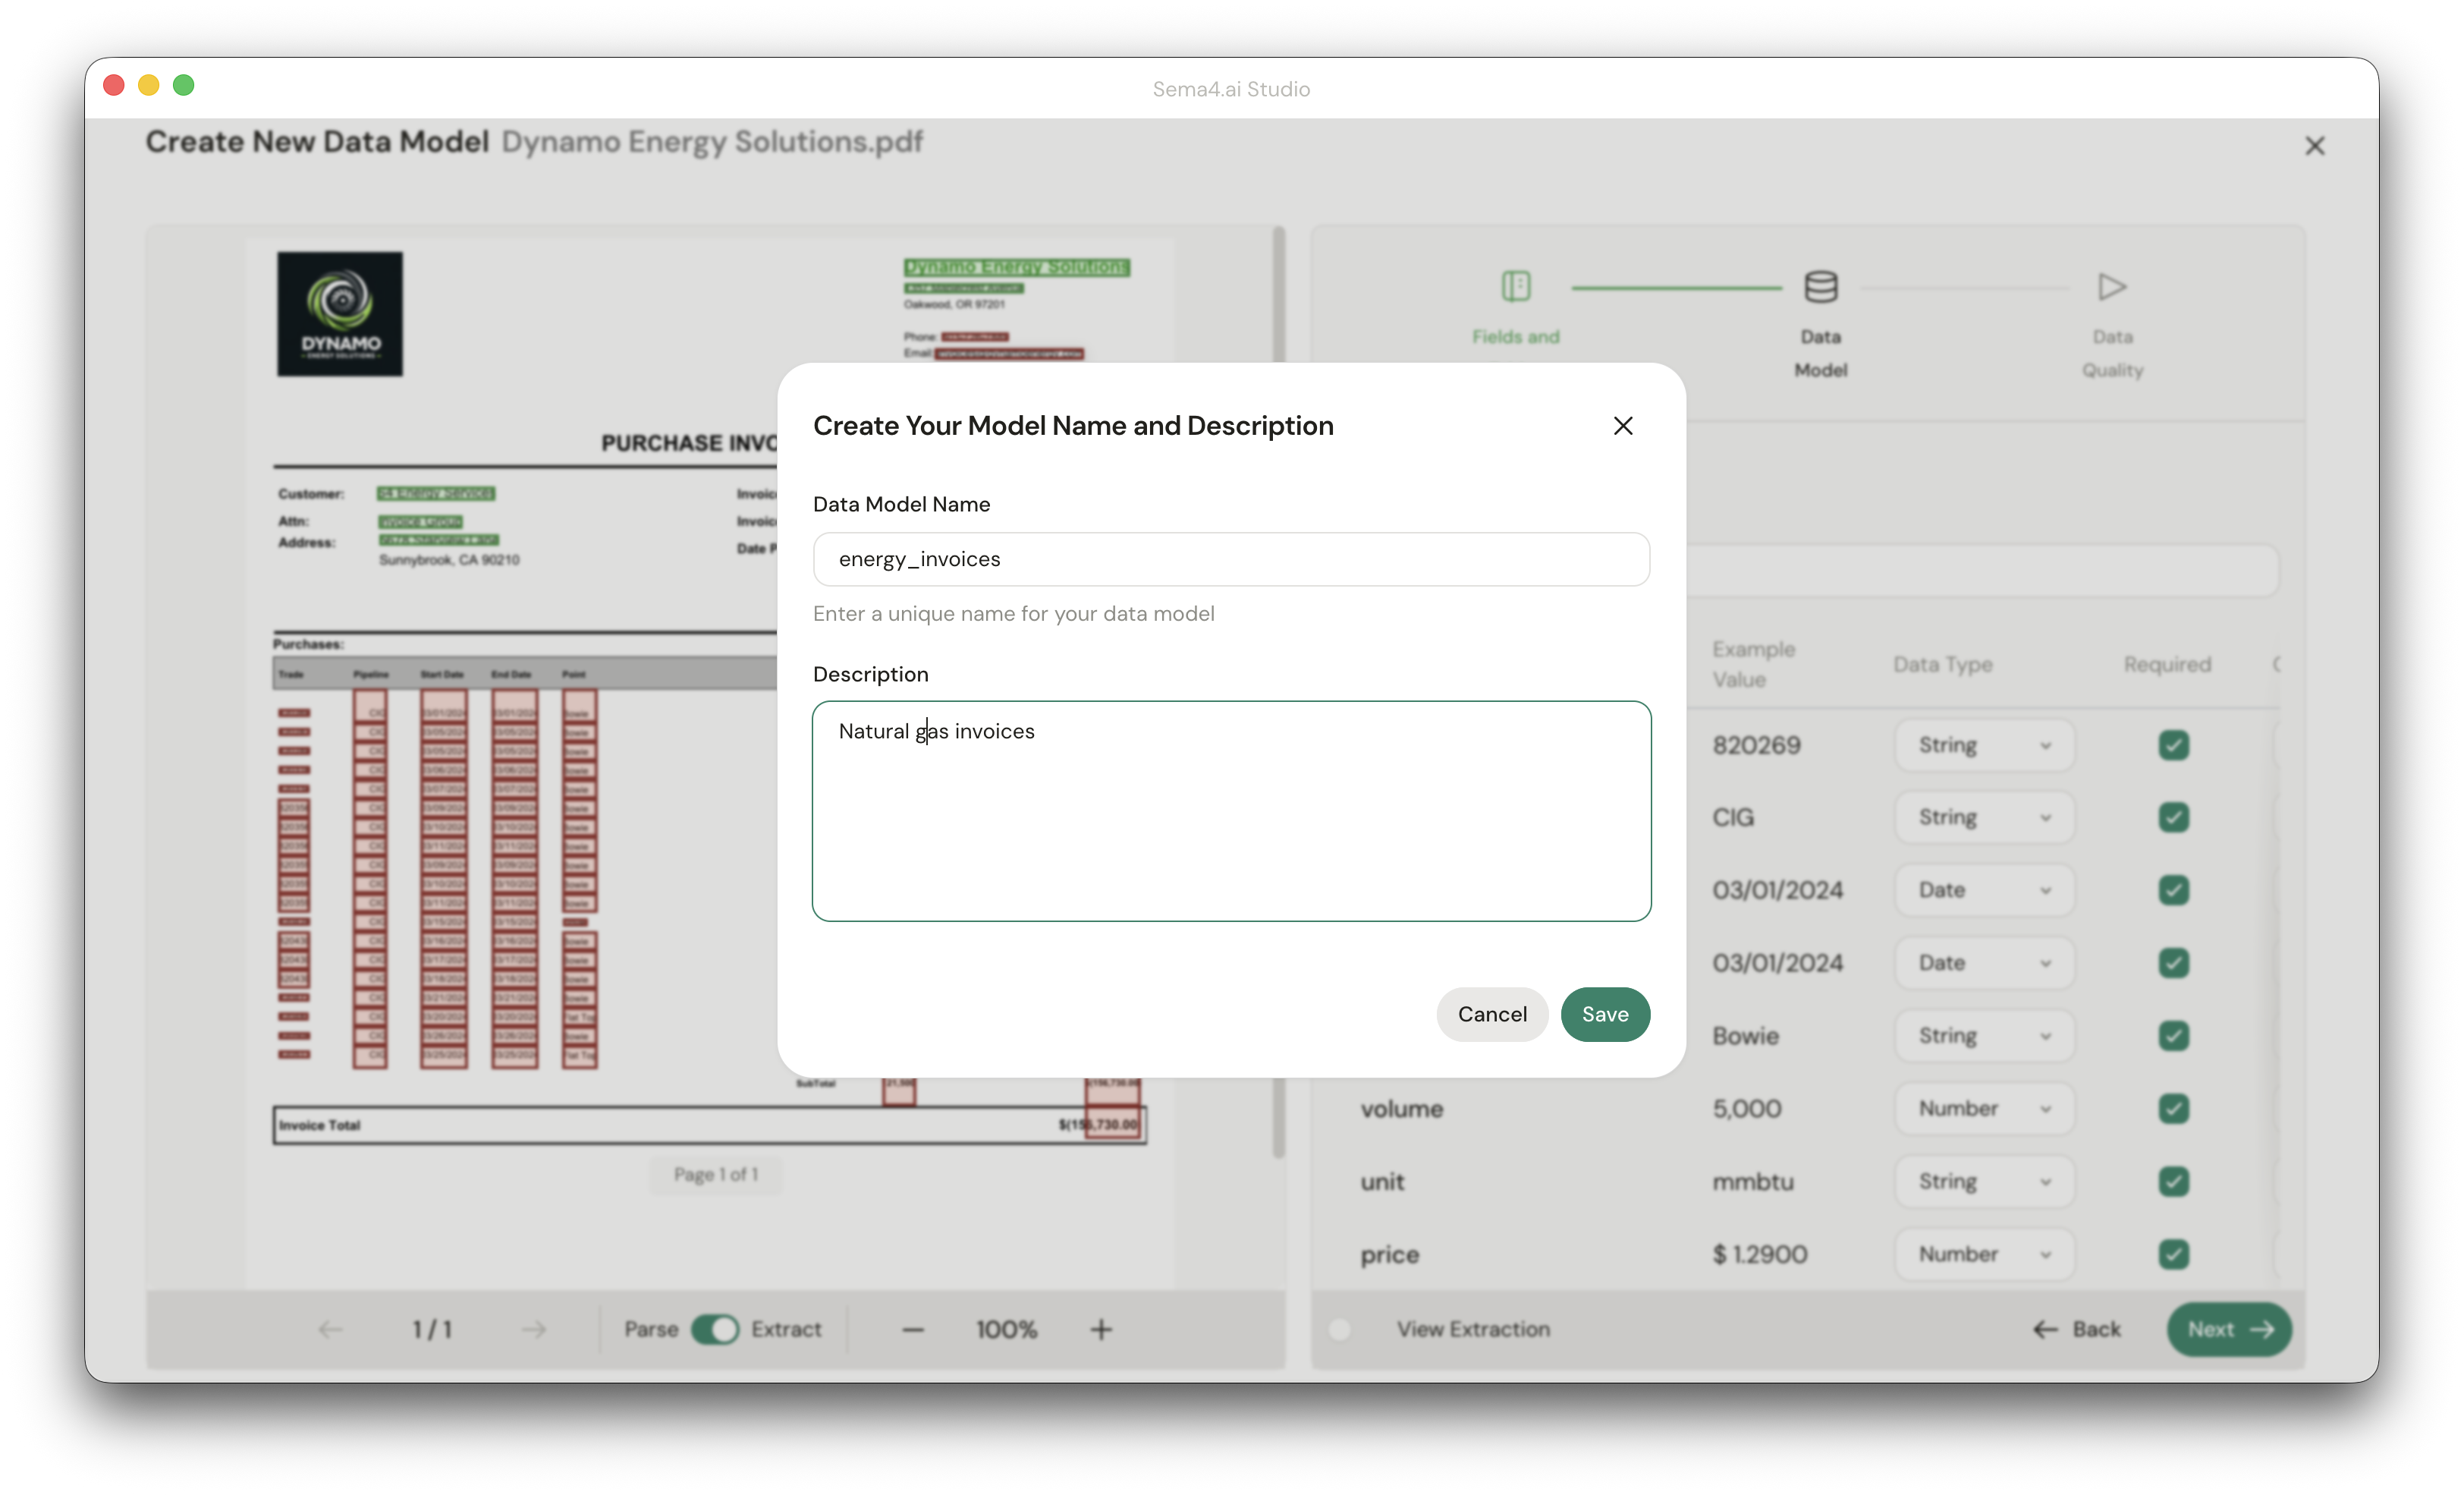The image size is (2464, 1495).
Task: Zoom out with the minus icon
Action: tap(911, 1329)
